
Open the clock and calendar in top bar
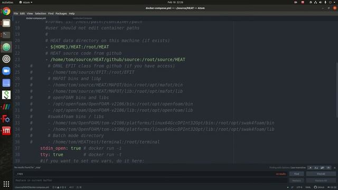coord(175,2)
